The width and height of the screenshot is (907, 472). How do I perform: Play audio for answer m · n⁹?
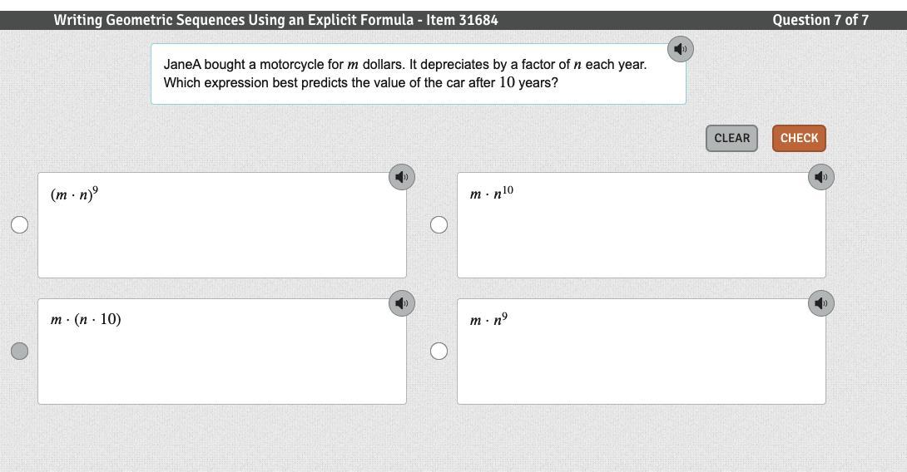pos(821,303)
